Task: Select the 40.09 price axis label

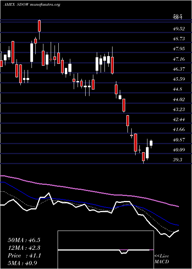Action: 179,150
